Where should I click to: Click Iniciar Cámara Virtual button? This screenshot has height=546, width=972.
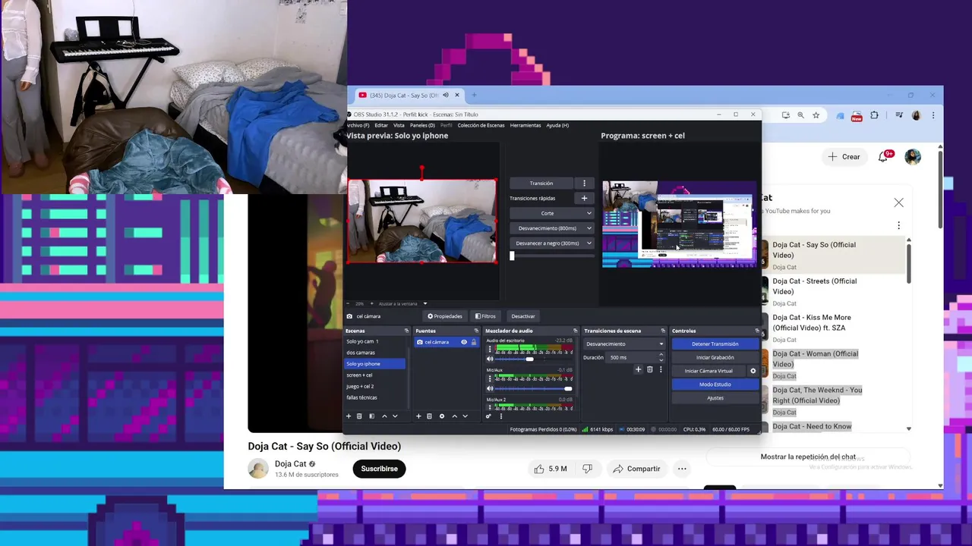click(708, 371)
